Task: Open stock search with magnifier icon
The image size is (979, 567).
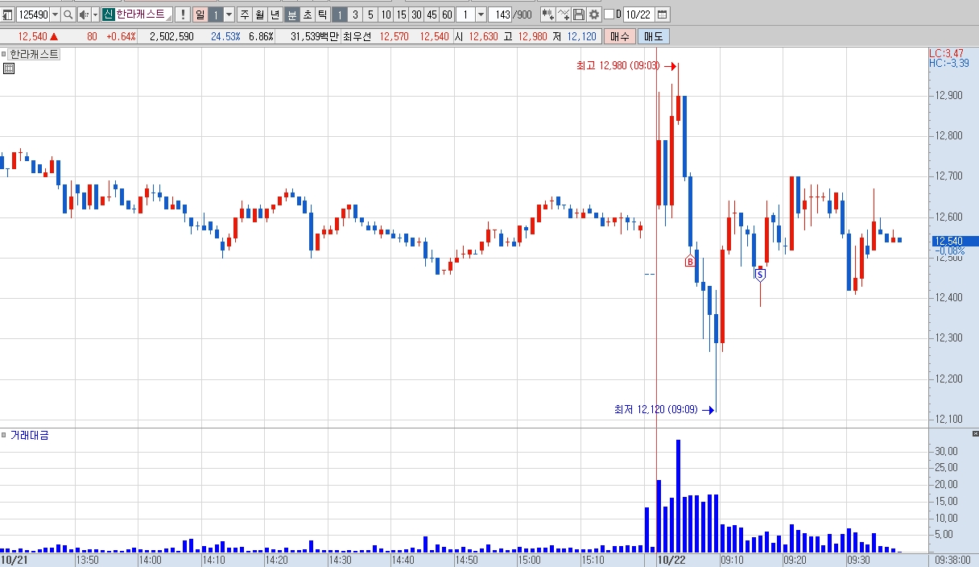Action: [x=68, y=14]
